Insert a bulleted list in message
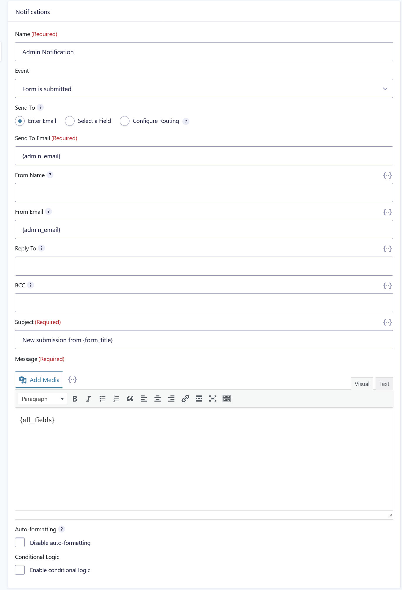The height and width of the screenshot is (590, 402). [102, 399]
